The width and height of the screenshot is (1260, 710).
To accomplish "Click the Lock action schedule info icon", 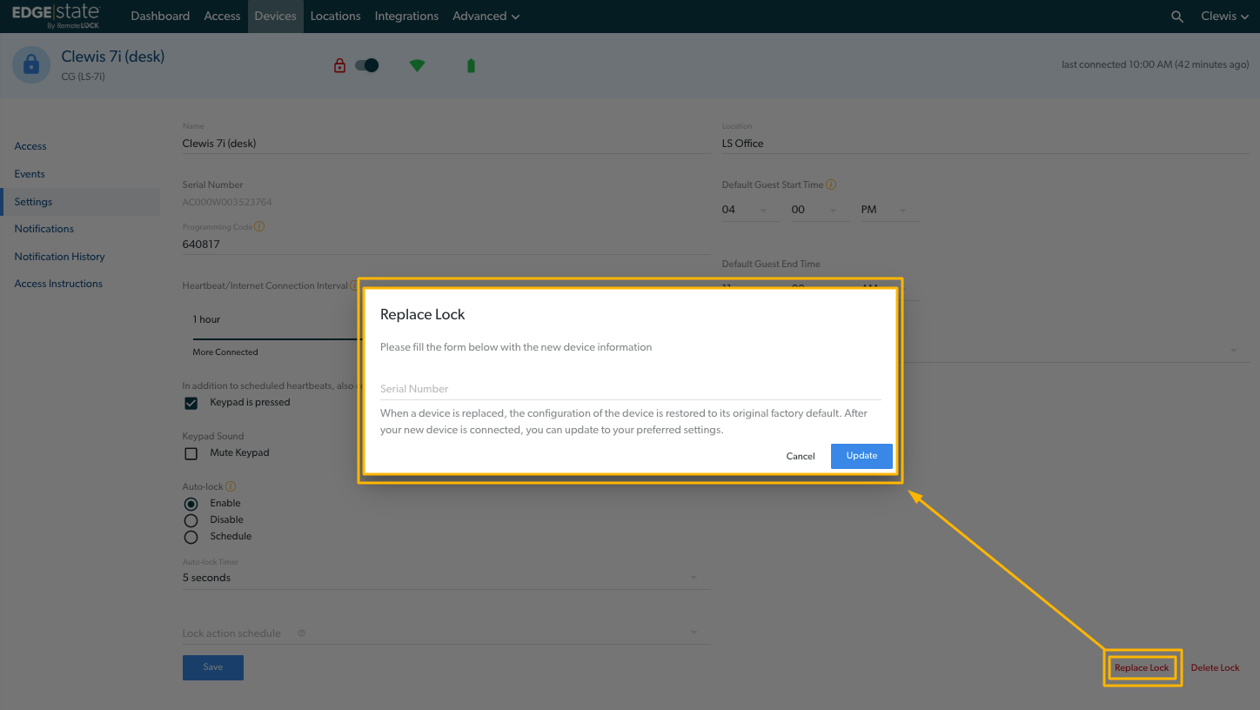I will pyautogui.click(x=301, y=633).
